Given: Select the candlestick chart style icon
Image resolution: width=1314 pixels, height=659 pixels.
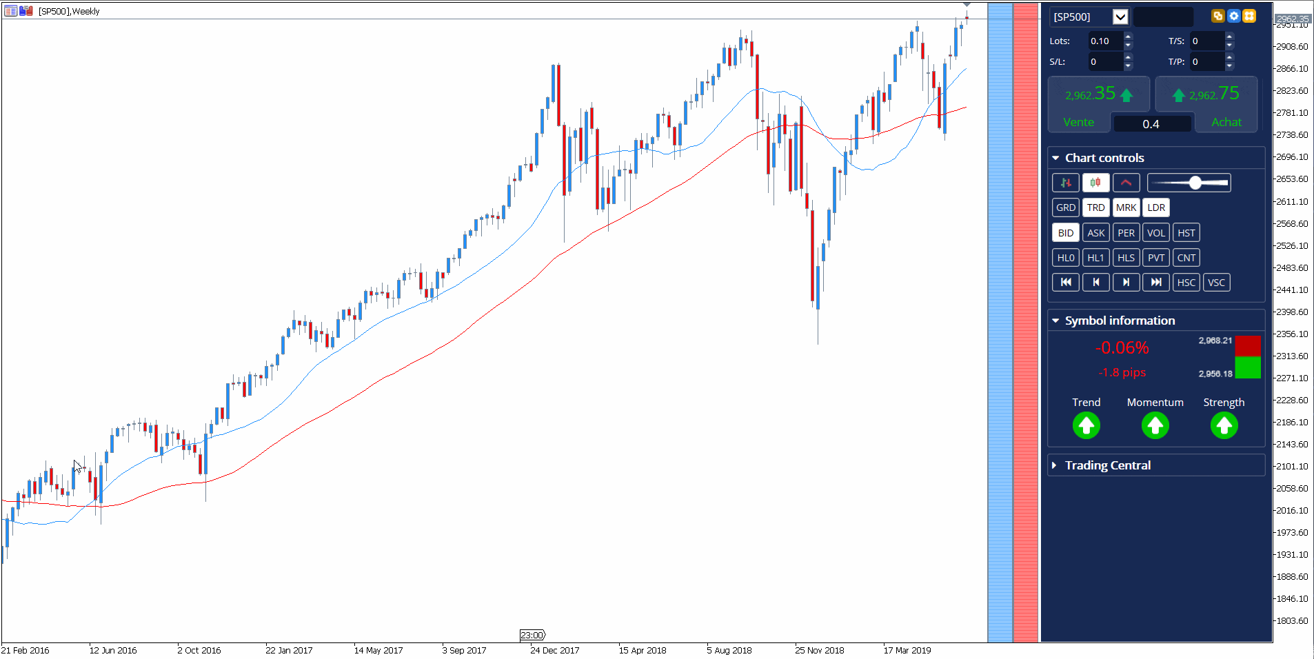Looking at the screenshot, I should 1095,183.
